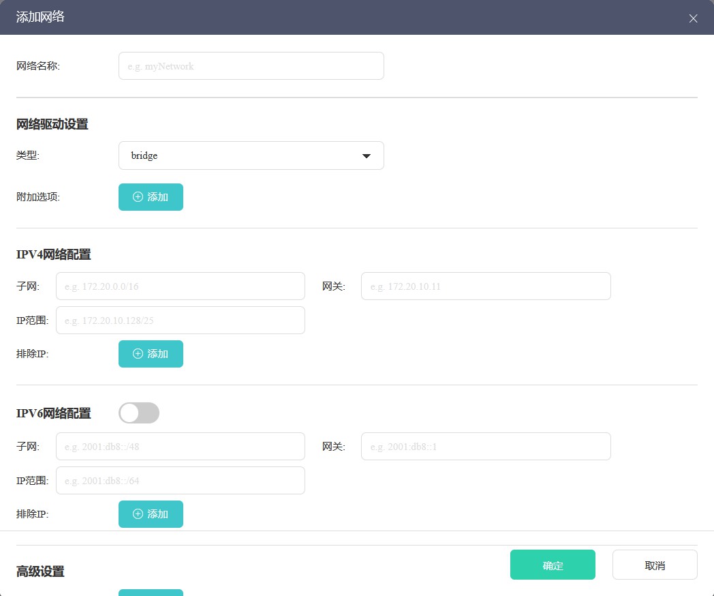714x596 pixels.
Task: Click the IPV4 子网 input field
Action: 180,286
